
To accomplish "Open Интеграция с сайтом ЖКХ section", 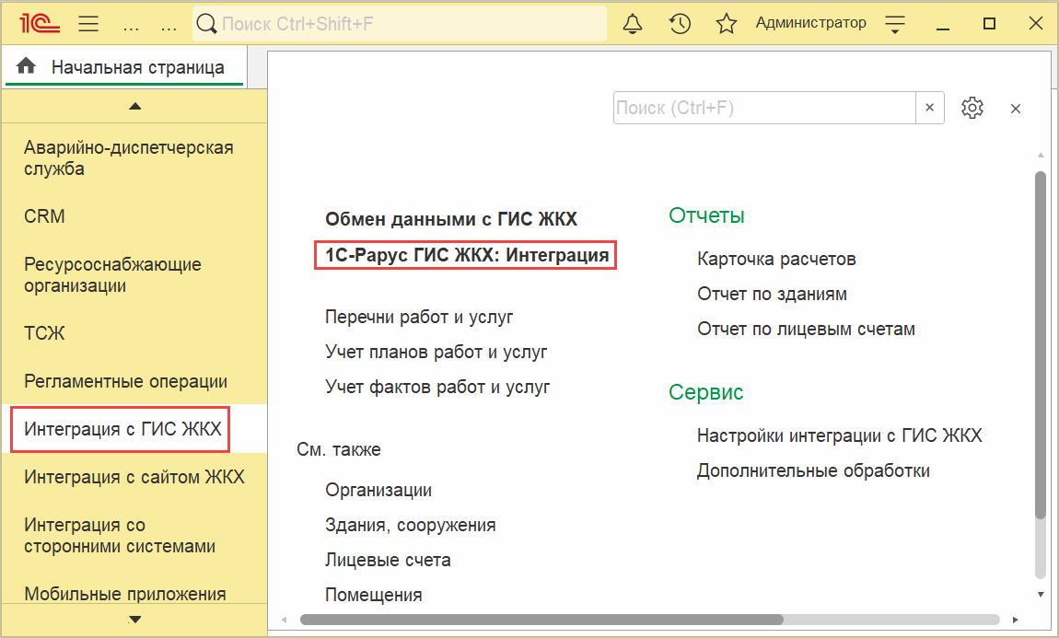I will [134, 477].
